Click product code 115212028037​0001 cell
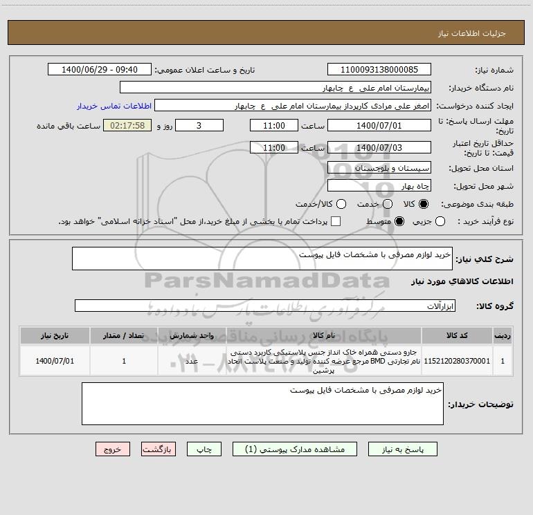Image resolution: width=533 pixels, height=515 pixels. click(457, 361)
